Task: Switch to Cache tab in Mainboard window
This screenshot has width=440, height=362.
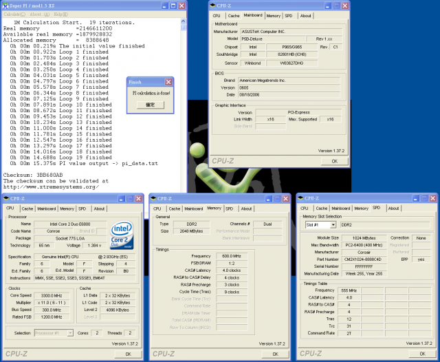Action: coord(234,16)
